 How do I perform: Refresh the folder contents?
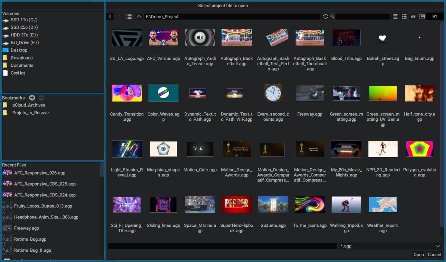click(326, 17)
